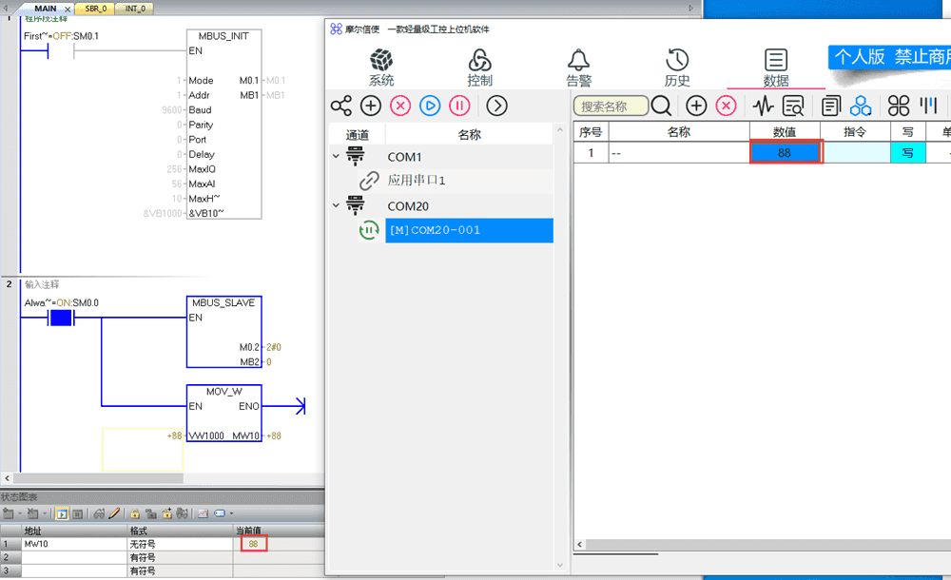Click the magnifier search icon beside 搜索名称
The width and height of the screenshot is (951, 580).
pyautogui.click(x=661, y=106)
